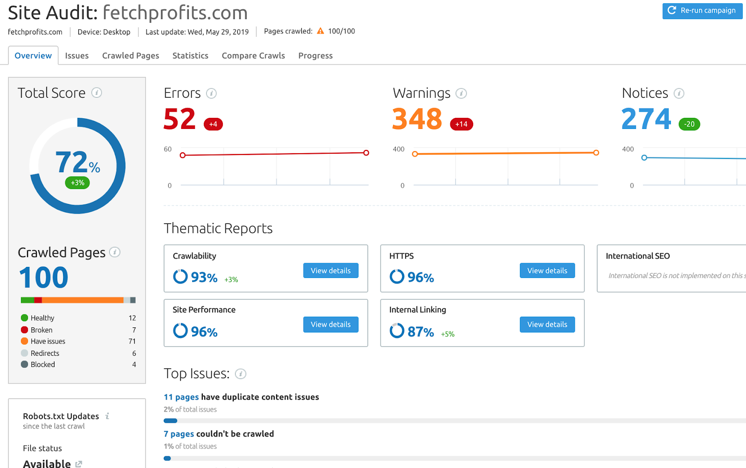Switch to the Statistics tab
This screenshot has width=746, height=468.
point(190,55)
